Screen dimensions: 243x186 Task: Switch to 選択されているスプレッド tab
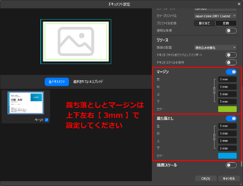click(x=88, y=82)
